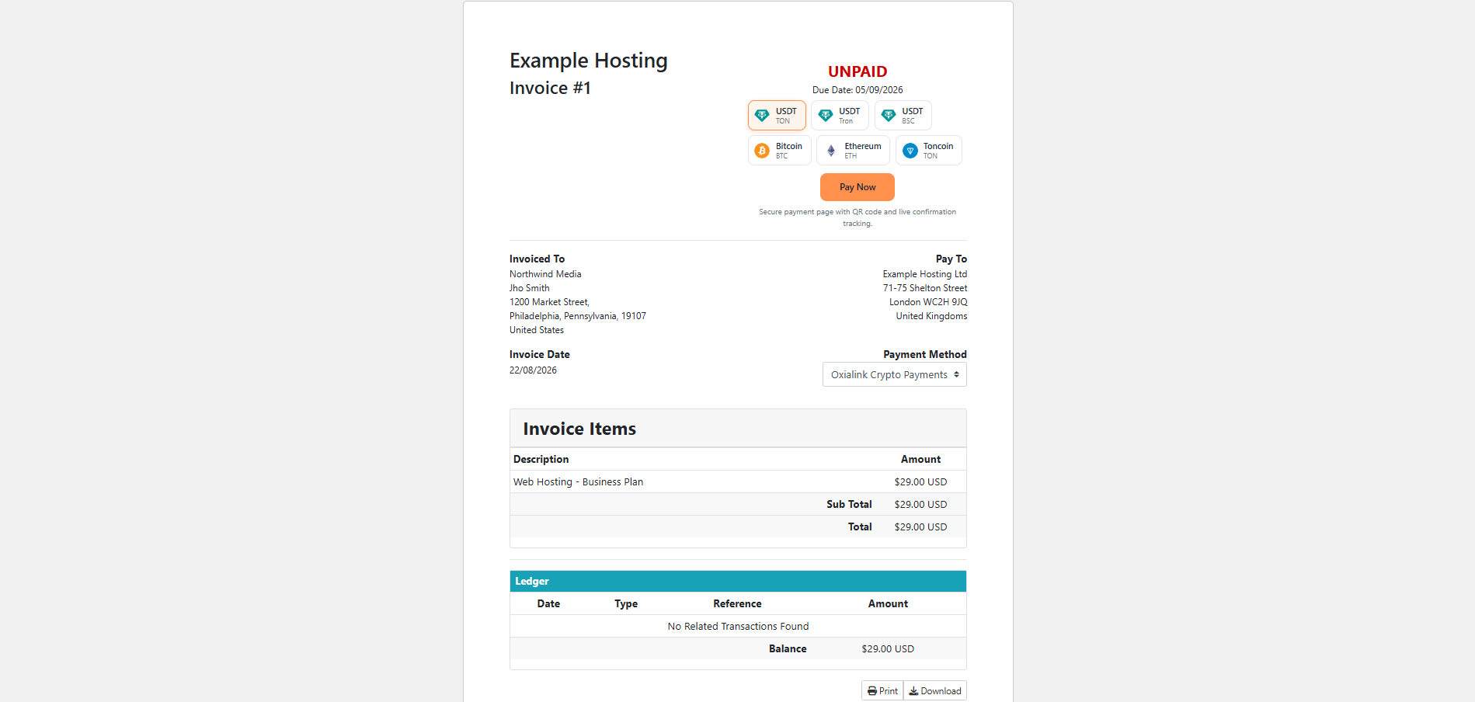Select the Toncoin TON currency label

click(938, 151)
